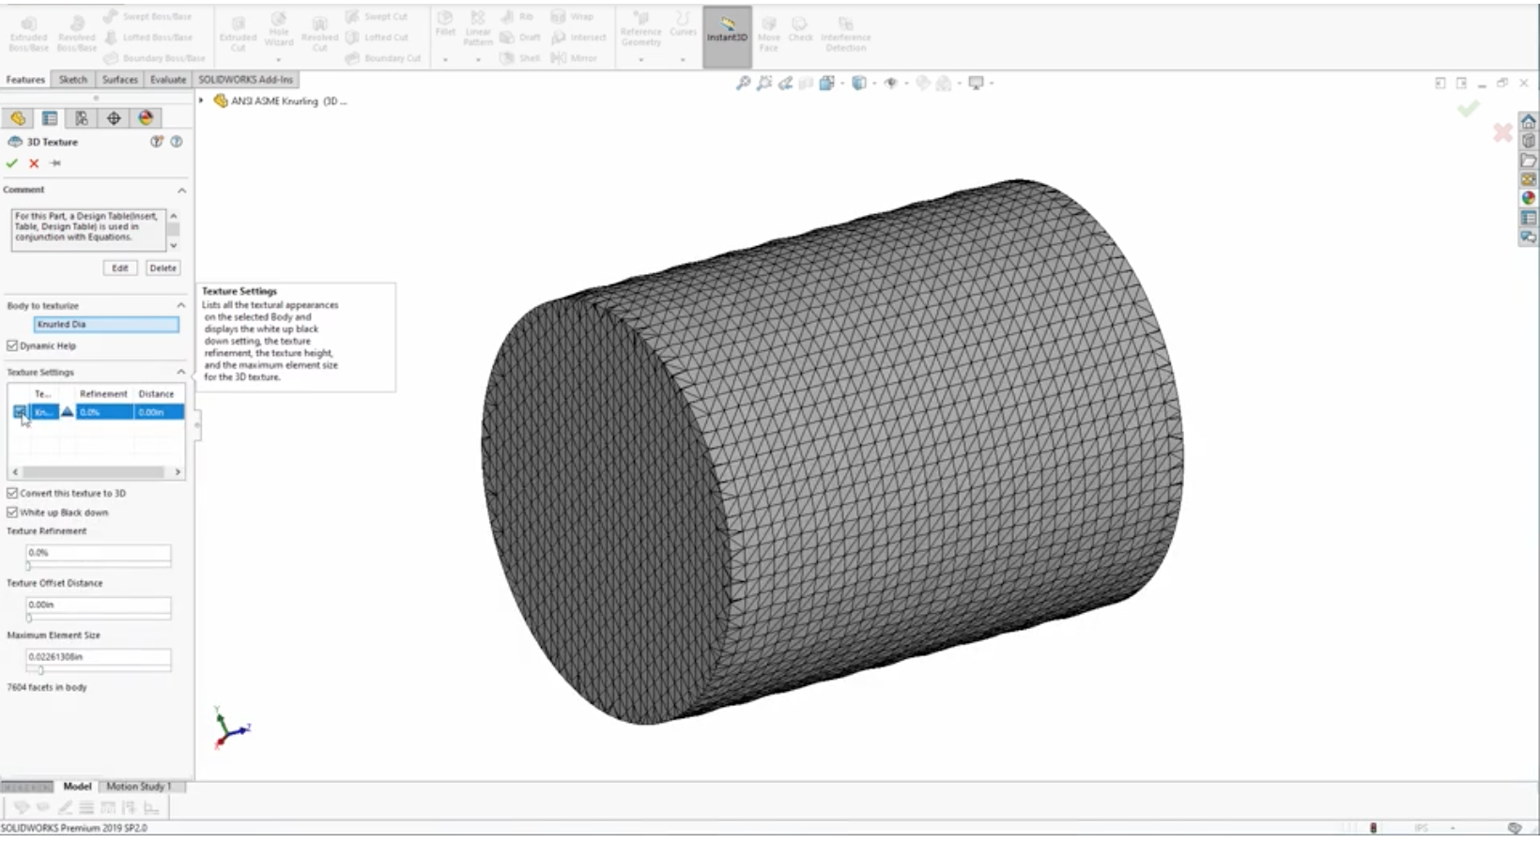Open the SOLIDWORKS Add-Ins tab
The height and width of the screenshot is (843, 1540).
tap(246, 80)
